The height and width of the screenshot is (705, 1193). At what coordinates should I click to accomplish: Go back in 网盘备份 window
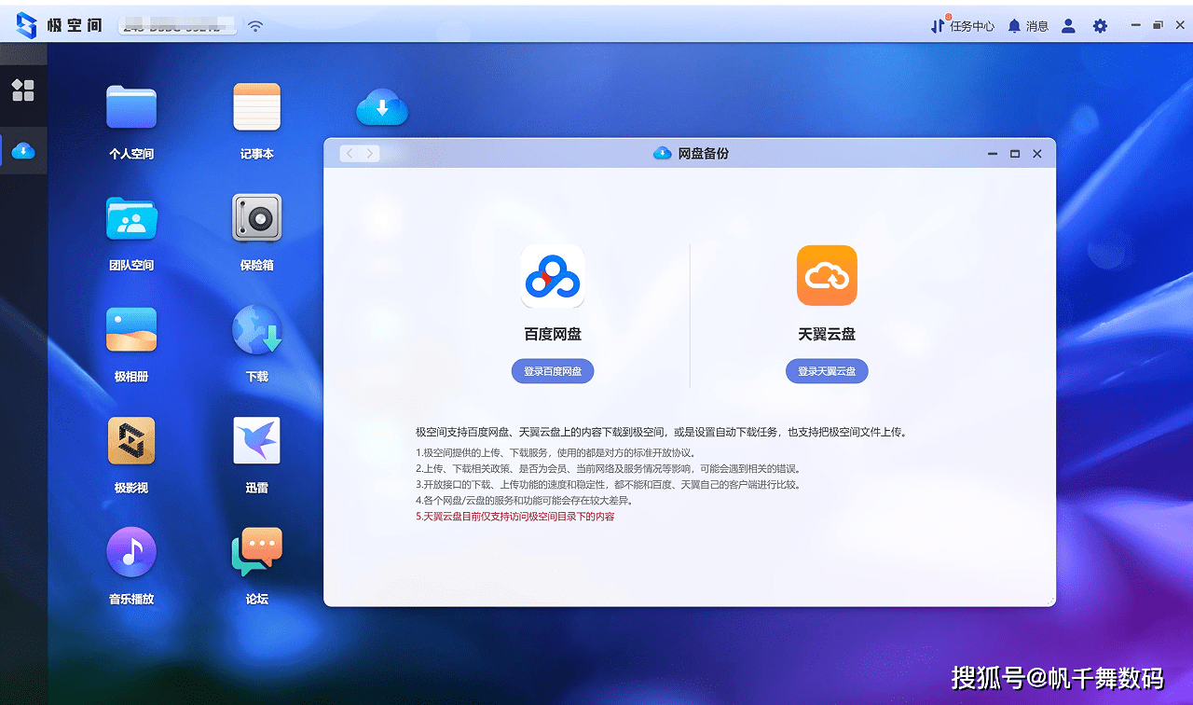point(350,154)
